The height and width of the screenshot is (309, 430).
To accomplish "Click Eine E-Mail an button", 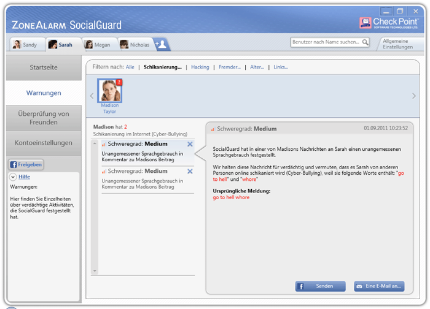I will tap(379, 286).
